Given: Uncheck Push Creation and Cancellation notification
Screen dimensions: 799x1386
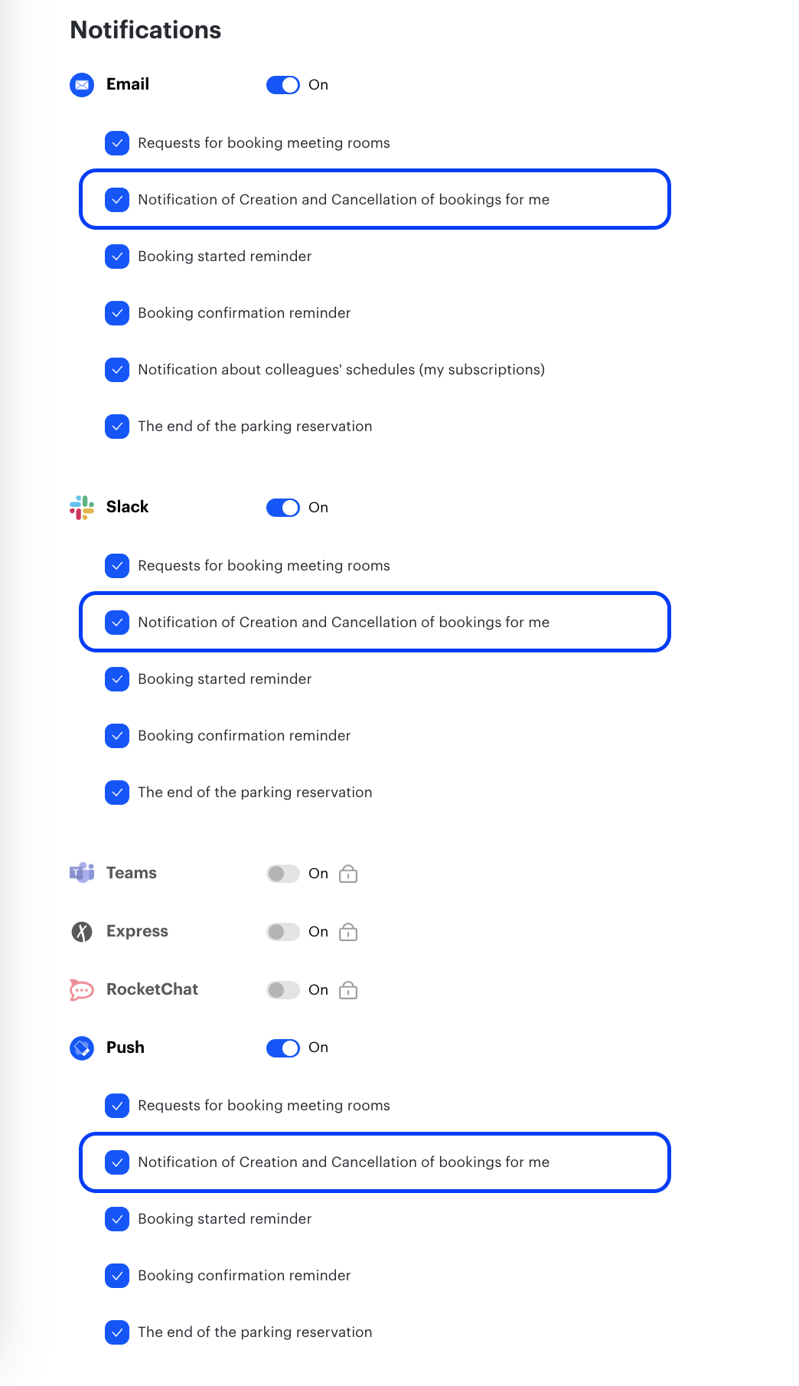Looking at the screenshot, I should [x=117, y=1162].
